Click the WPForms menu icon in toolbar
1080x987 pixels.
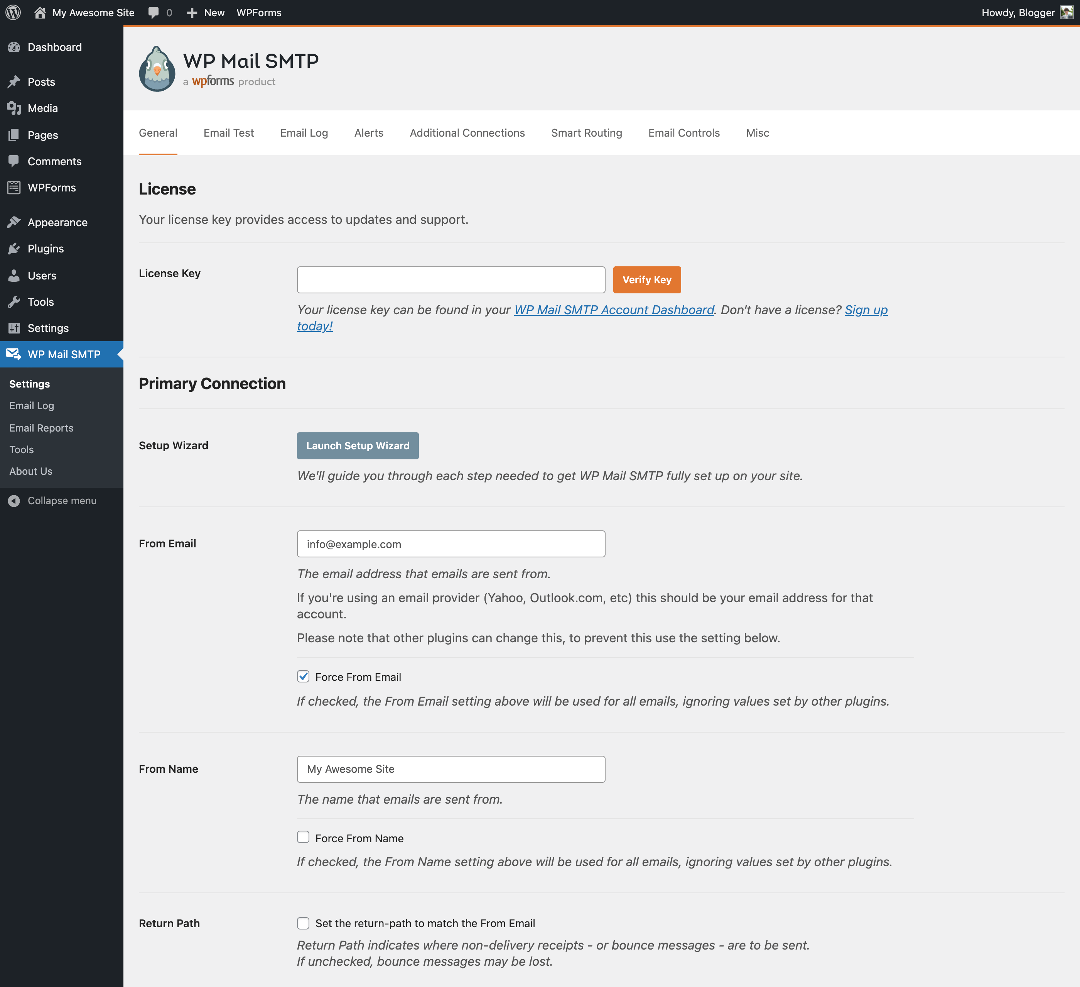click(x=260, y=12)
